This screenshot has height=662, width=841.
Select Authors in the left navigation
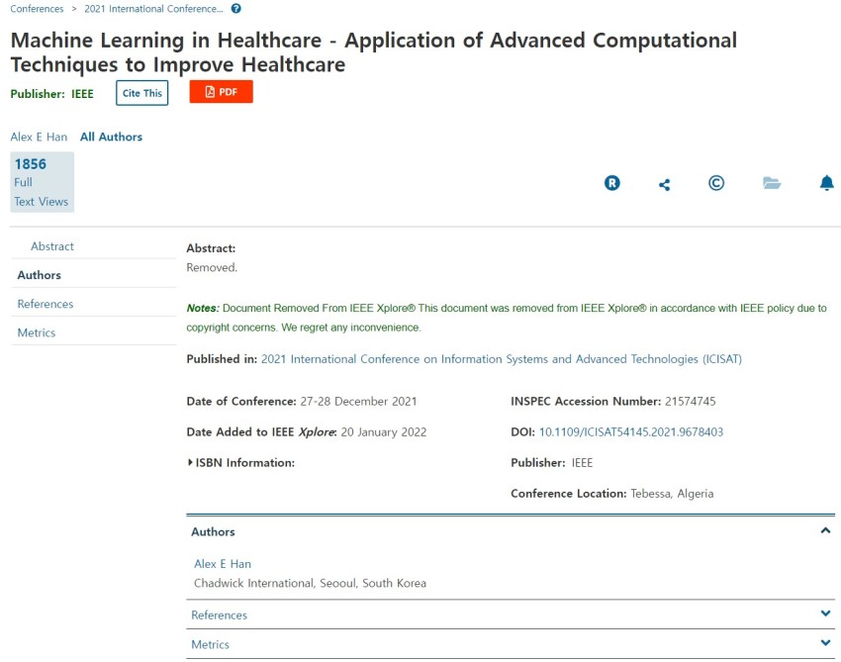[40, 275]
